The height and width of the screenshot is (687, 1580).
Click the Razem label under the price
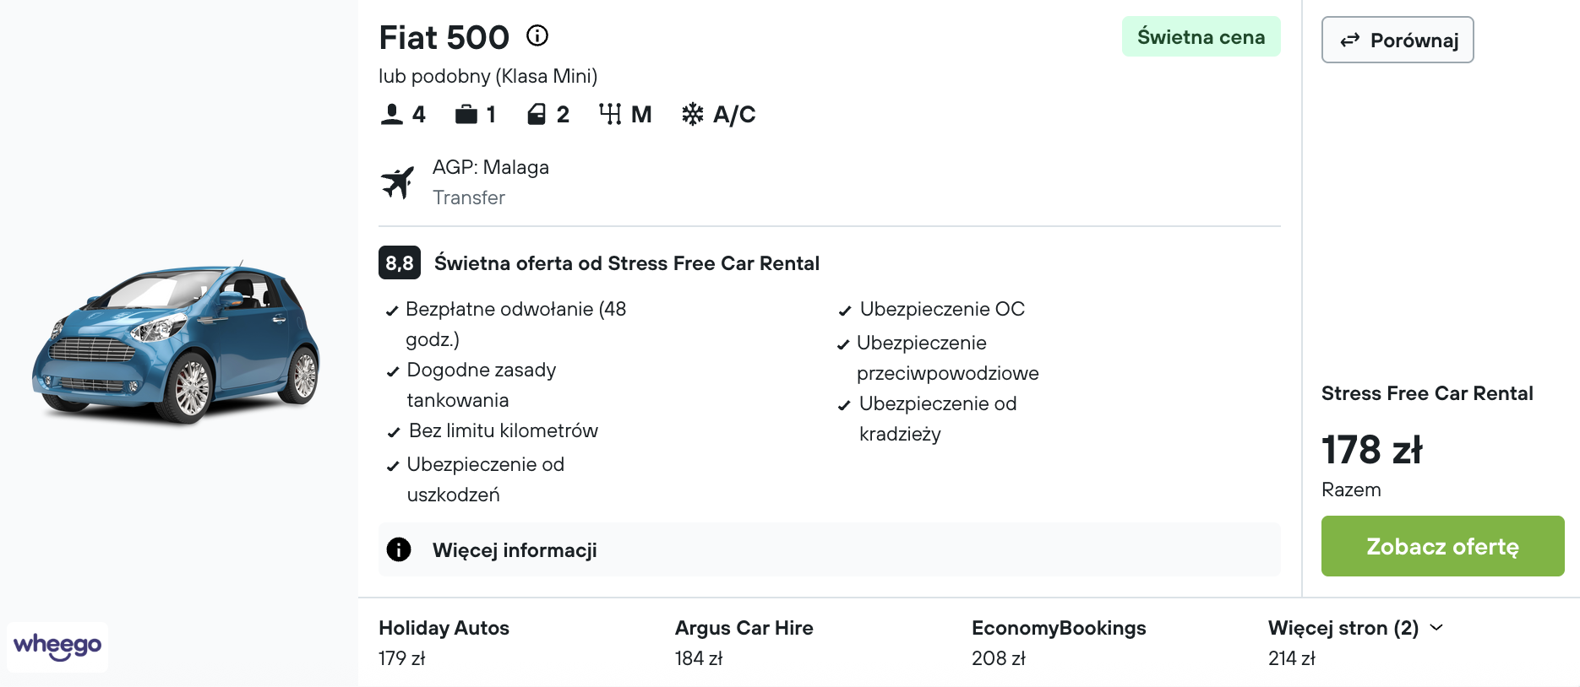[x=1351, y=490]
